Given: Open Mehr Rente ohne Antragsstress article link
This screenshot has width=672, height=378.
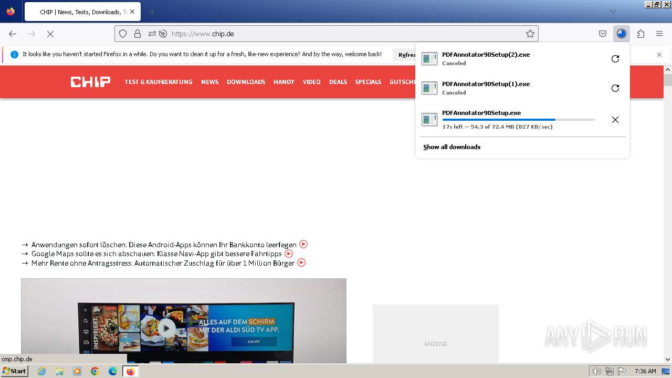Looking at the screenshot, I should click(163, 263).
